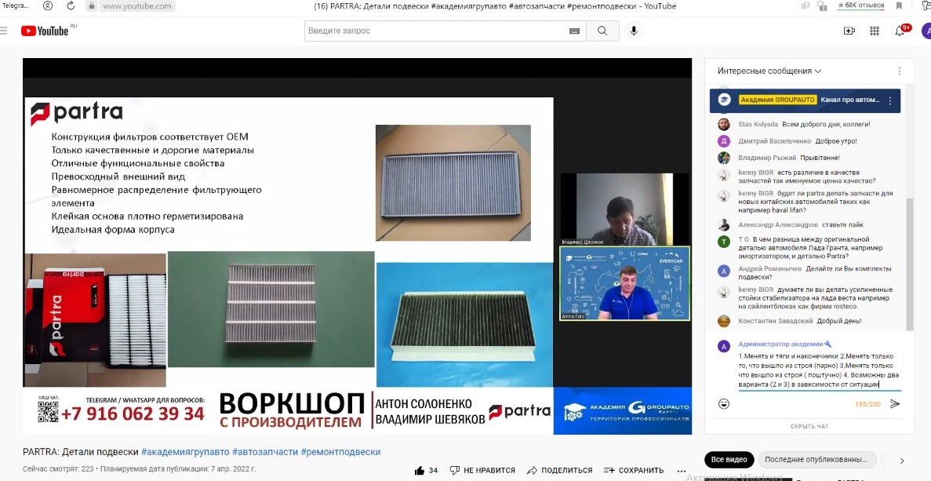Expand Интересные сообщения chat mode dropdown
931x481 pixels.
click(x=769, y=71)
